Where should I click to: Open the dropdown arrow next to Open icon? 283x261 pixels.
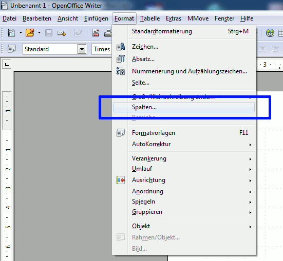point(39,33)
